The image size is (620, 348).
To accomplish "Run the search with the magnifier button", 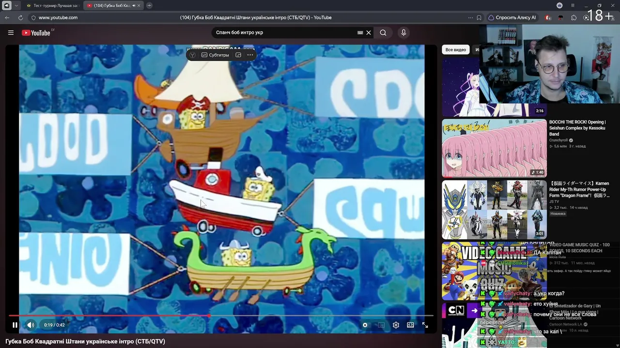I will 383,32.
